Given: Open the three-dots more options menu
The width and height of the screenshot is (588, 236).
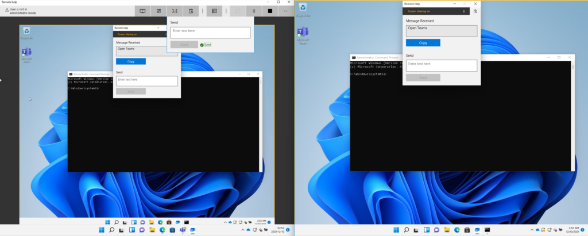Looking at the screenshot, I should (286, 11).
